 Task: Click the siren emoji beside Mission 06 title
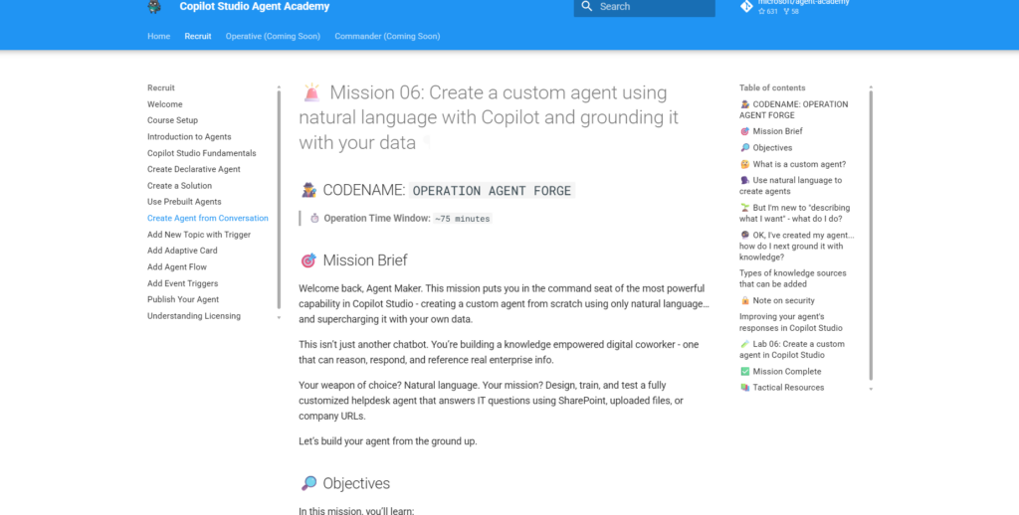coord(311,92)
